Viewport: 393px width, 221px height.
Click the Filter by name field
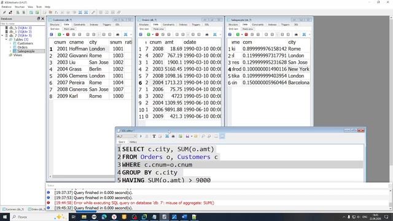pos(23,23)
